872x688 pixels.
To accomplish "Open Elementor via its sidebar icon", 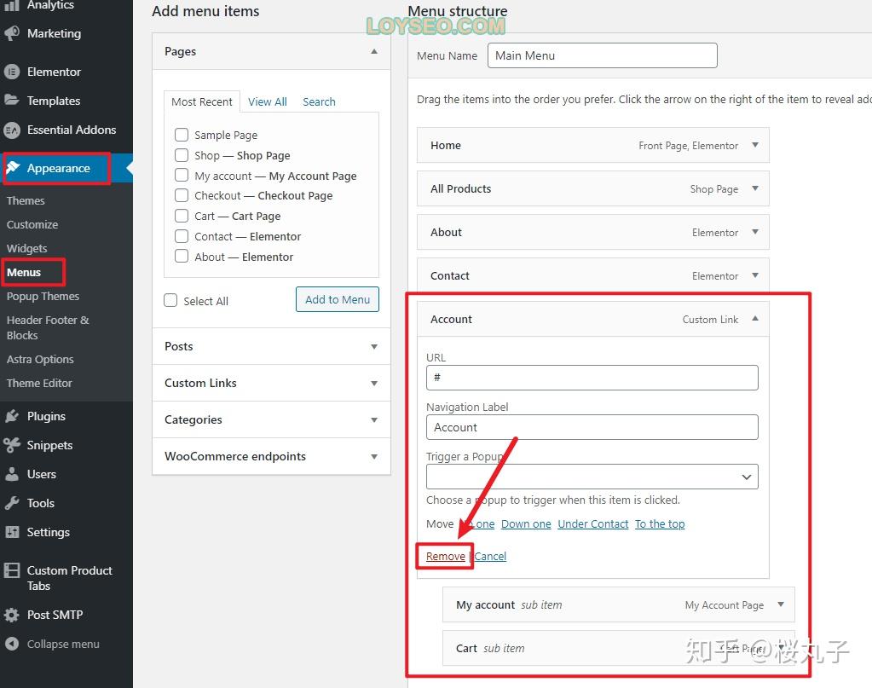I will [12, 72].
